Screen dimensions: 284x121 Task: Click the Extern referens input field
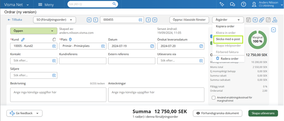[132, 61]
